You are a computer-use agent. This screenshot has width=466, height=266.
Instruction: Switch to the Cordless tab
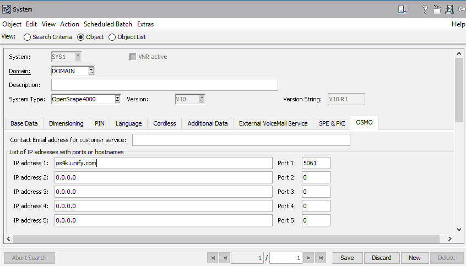[x=165, y=124]
